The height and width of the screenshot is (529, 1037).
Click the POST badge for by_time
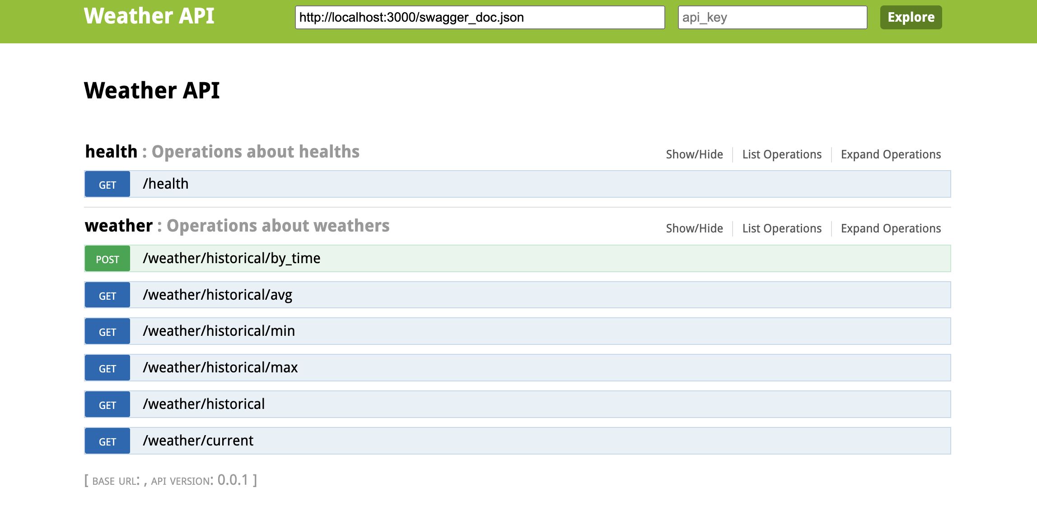coord(107,259)
